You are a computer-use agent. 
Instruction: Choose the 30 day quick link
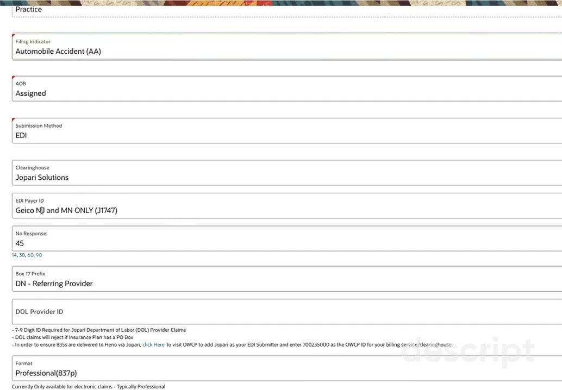(x=22, y=255)
